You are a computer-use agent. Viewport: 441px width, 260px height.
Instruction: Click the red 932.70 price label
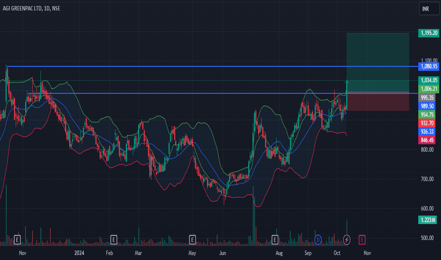427,123
